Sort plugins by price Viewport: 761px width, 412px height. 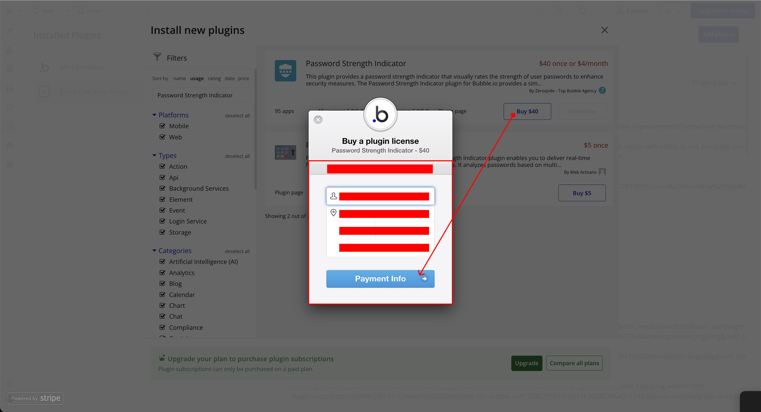coord(243,78)
